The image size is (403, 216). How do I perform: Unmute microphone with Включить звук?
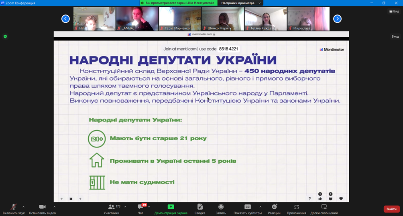(x=13, y=208)
